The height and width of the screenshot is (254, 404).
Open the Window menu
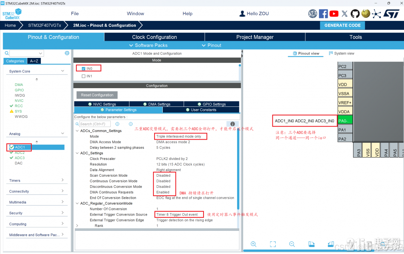pos(135,14)
